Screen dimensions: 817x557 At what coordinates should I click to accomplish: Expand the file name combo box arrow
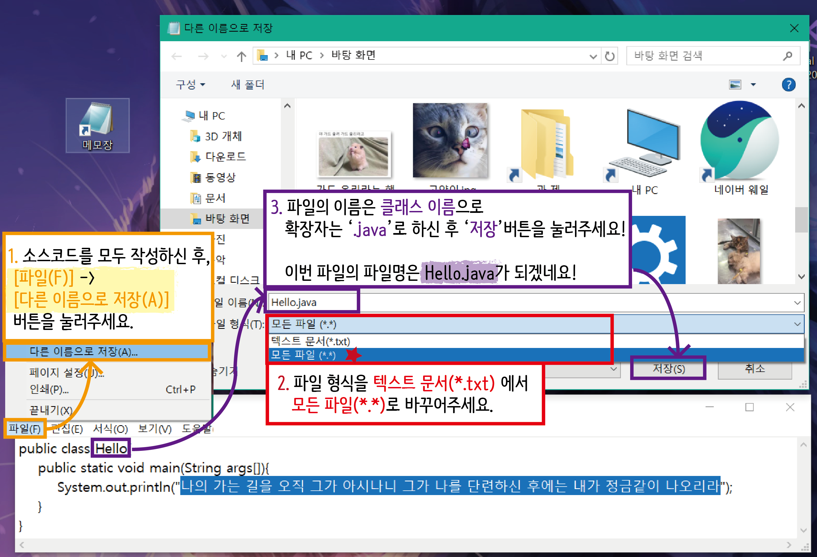point(797,303)
